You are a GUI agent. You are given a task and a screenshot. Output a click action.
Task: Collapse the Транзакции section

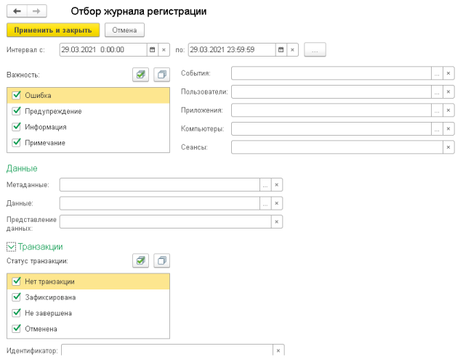coord(11,247)
